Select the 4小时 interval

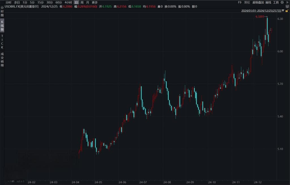pyautogui.click(x=68, y=2)
